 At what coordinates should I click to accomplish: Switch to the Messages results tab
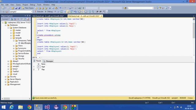48,61
